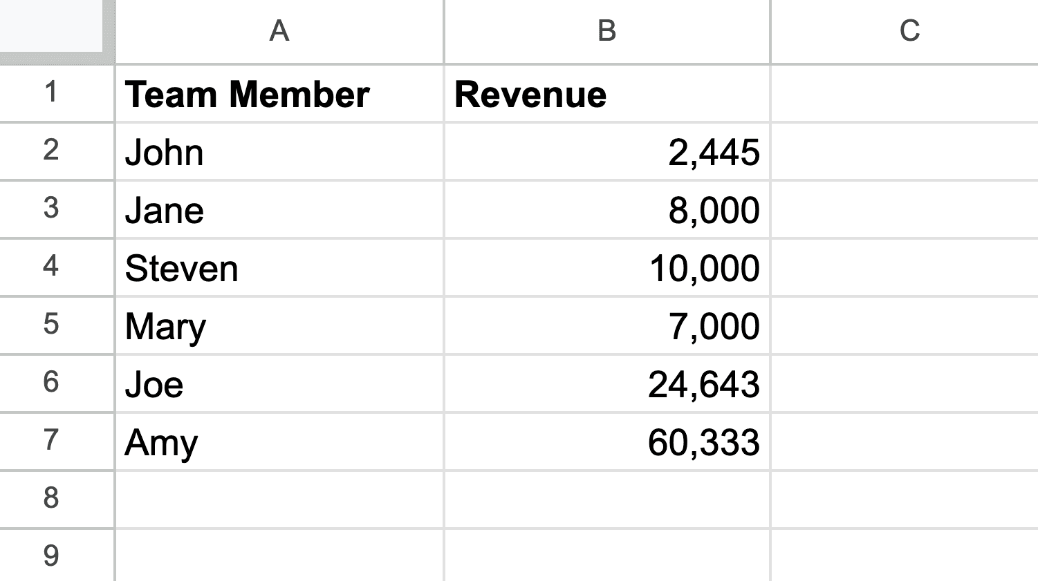Select column A header

[x=279, y=31]
